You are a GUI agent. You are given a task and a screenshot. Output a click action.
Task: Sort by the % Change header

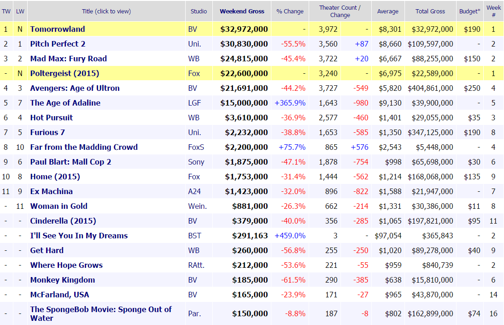pyautogui.click(x=290, y=11)
